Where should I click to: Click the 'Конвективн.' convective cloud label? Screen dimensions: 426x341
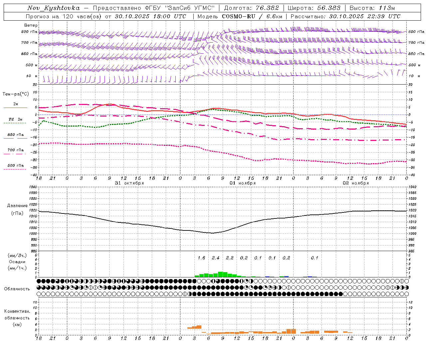pyautogui.click(x=17, y=311)
